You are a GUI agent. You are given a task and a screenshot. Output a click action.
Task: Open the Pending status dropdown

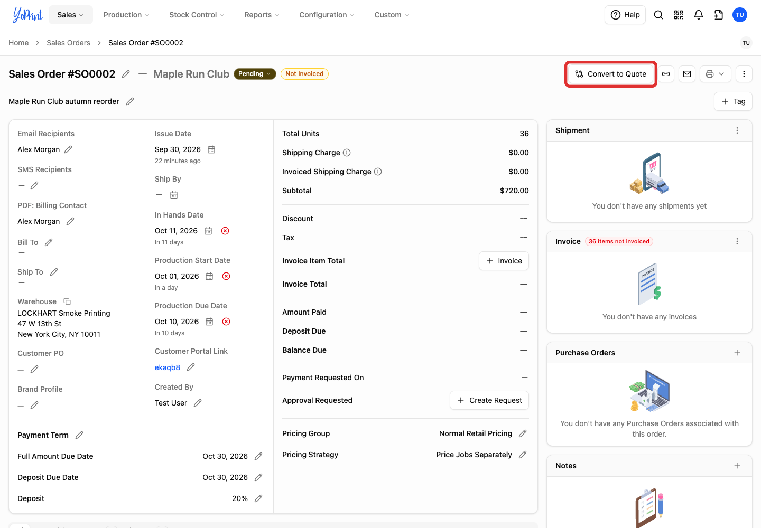click(255, 74)
